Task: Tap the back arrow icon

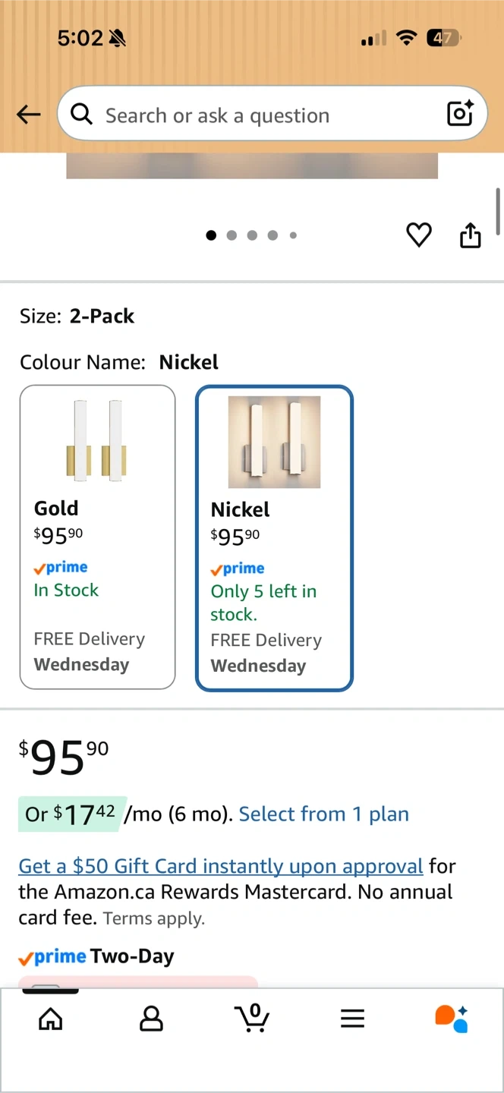Action: pos(29,115)
